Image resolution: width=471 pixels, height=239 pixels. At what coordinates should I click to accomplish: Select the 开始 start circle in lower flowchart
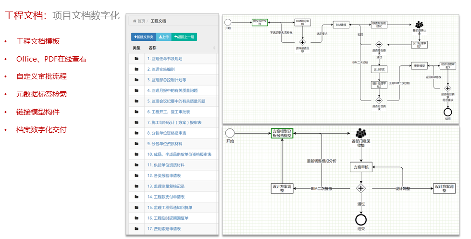coord(230,133)
